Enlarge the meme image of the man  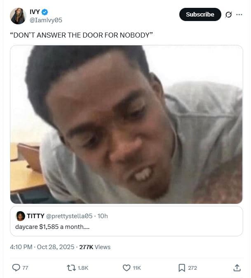point(127,124)
